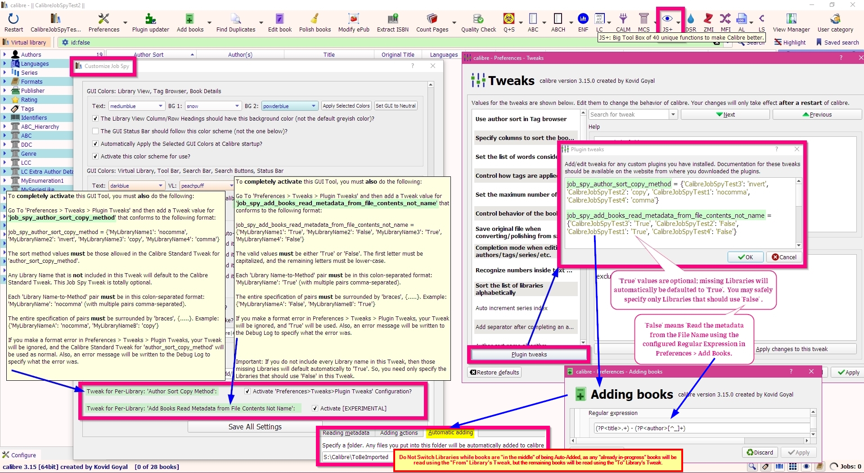Click Previous button in tweak search
Viewport: 864px width, 473px height.
click(x=817, y=115)
